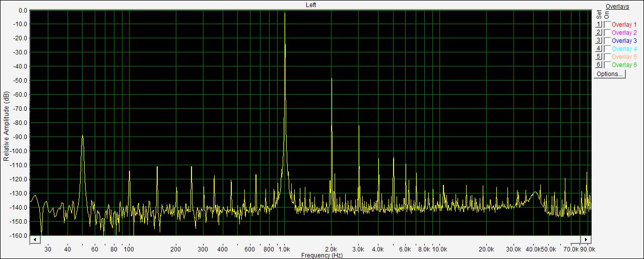This screenshot has height=259, width=644.
Task: Tick the Overlay 4 On checkbox
Action: [x=607, y=49]
